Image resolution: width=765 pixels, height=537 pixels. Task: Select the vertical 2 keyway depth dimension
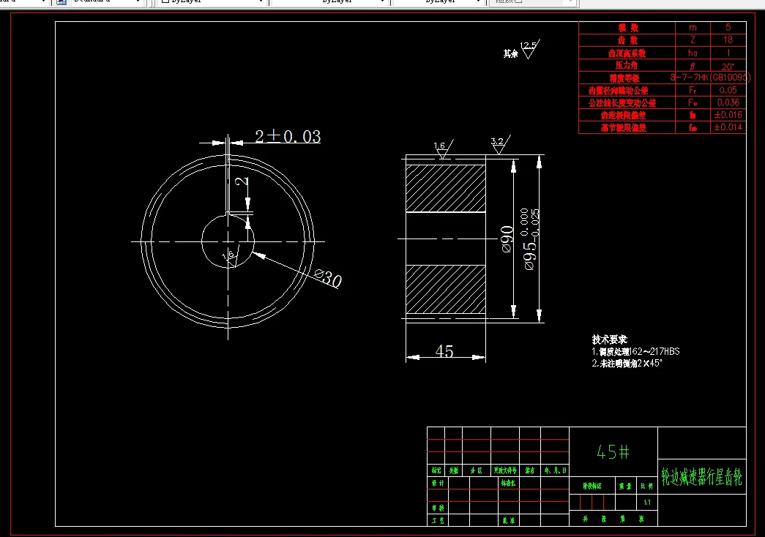[x=241, y=181]
